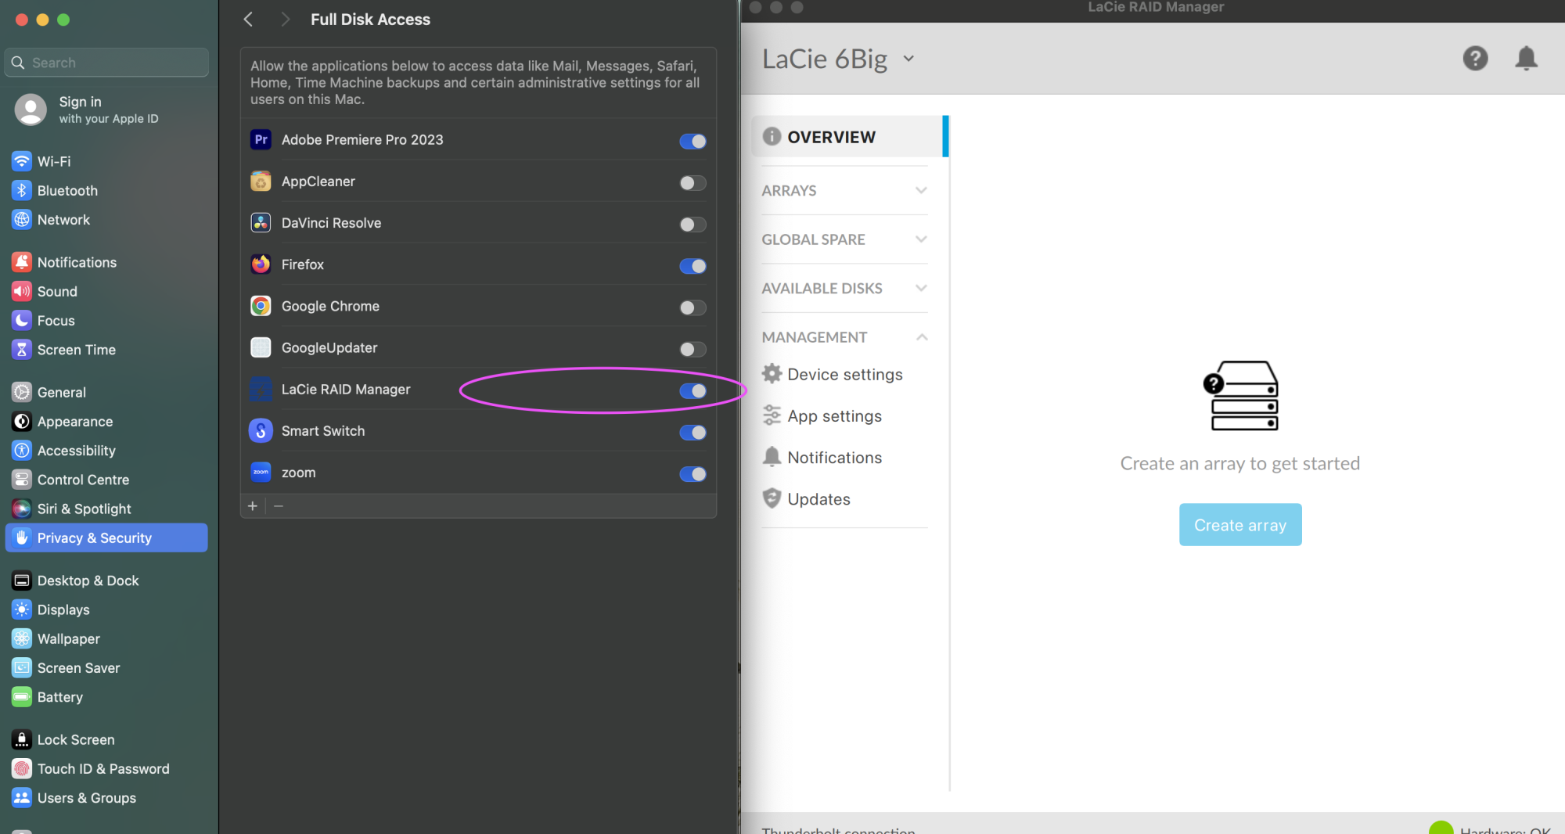Screen dimensions: 1565x834
Task: Click the unknown disk array icon
Action: tap(1240, 395)
